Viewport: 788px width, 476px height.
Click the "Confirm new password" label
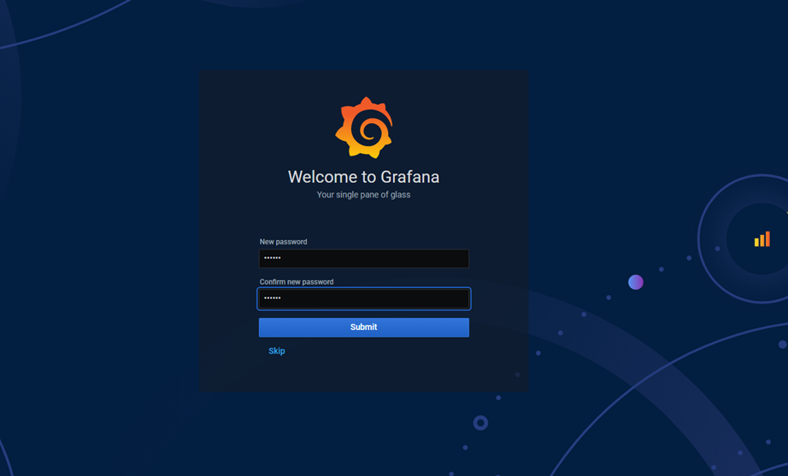[297, 282]
